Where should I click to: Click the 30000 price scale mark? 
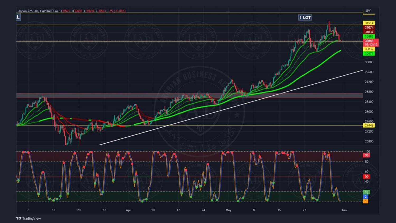coord(369,62)
